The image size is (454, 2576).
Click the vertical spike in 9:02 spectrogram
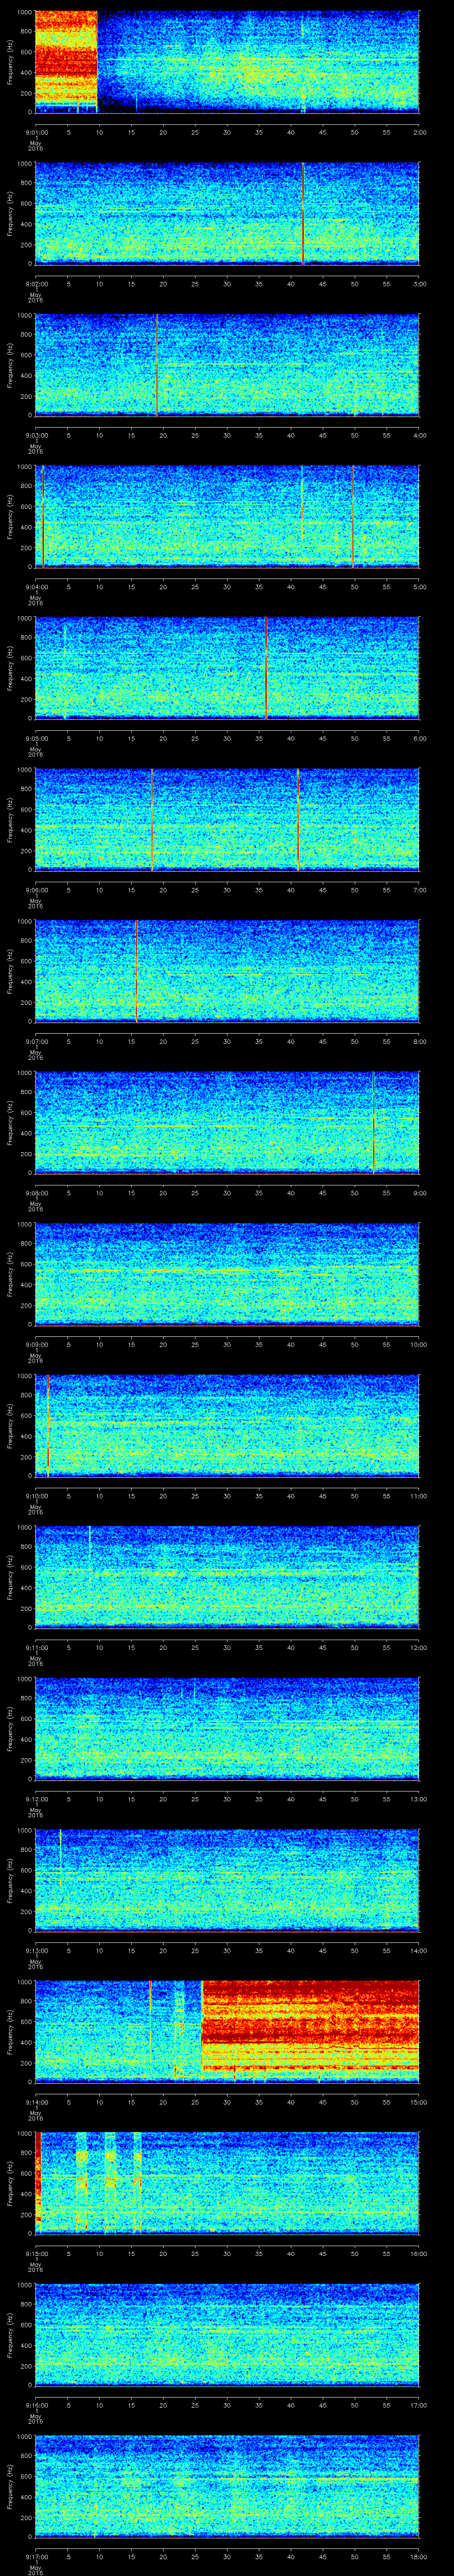(x=302, y=213)
